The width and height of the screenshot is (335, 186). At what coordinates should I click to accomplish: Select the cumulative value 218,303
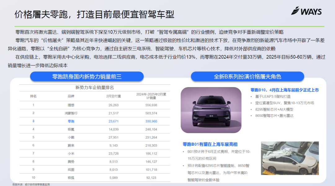(x=151, y=145)
